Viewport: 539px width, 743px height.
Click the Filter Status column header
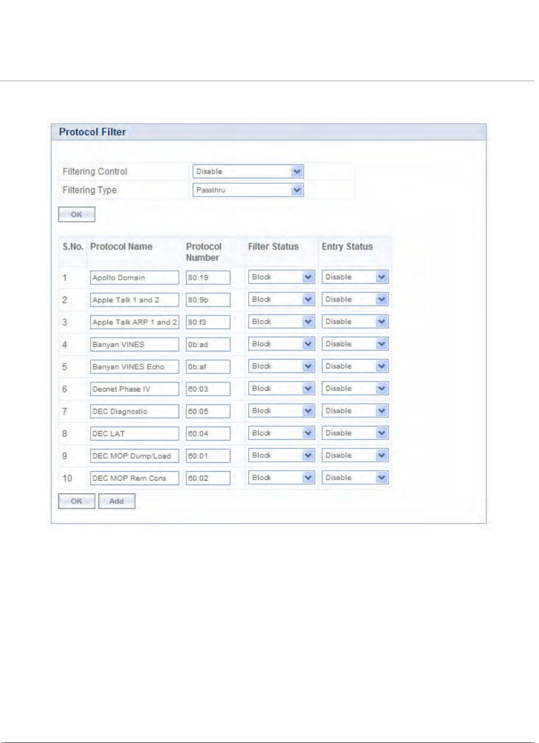273,247
